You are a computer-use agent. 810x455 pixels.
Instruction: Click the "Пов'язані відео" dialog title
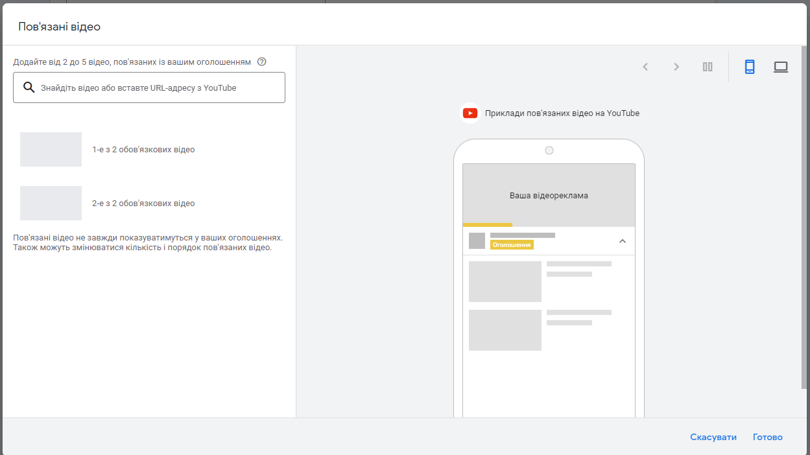tap(59, 27)
